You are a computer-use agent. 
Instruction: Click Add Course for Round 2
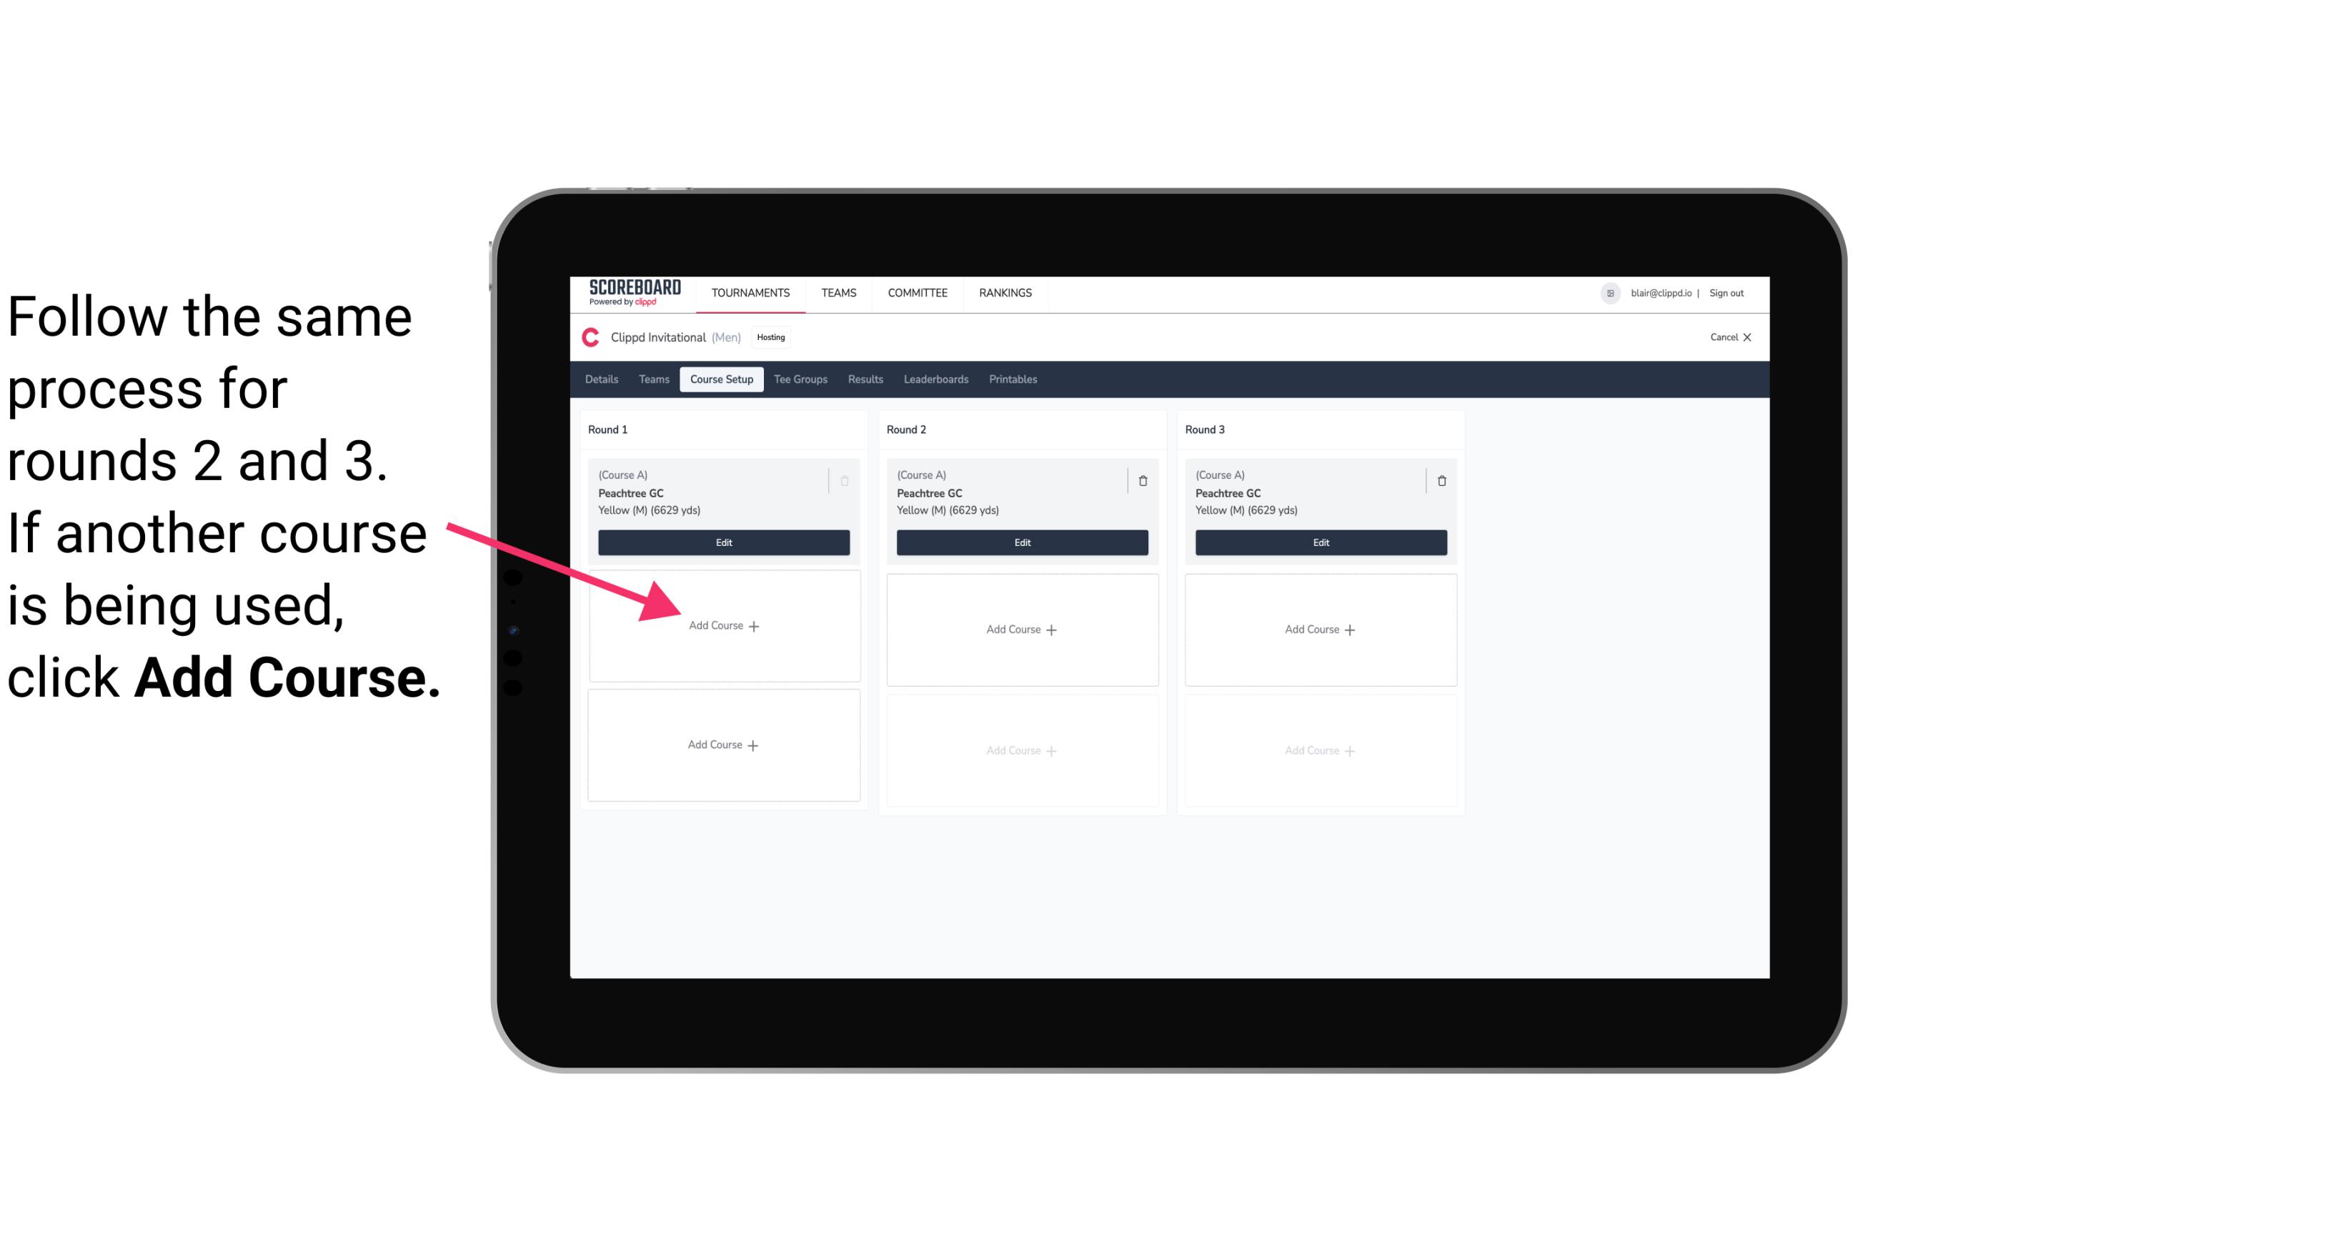(1019, 629)
